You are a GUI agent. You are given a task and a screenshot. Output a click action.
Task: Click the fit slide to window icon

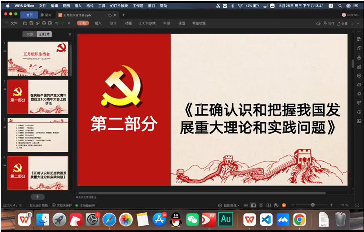point(357,205)
